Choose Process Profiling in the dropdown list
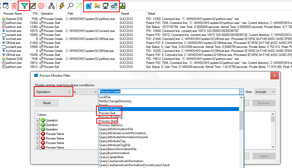The width and height of the screenshot is (292, 168). [111, 117]
